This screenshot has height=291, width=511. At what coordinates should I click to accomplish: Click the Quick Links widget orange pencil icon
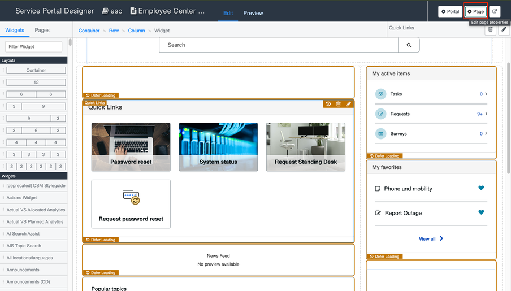(x=348, y=104)
